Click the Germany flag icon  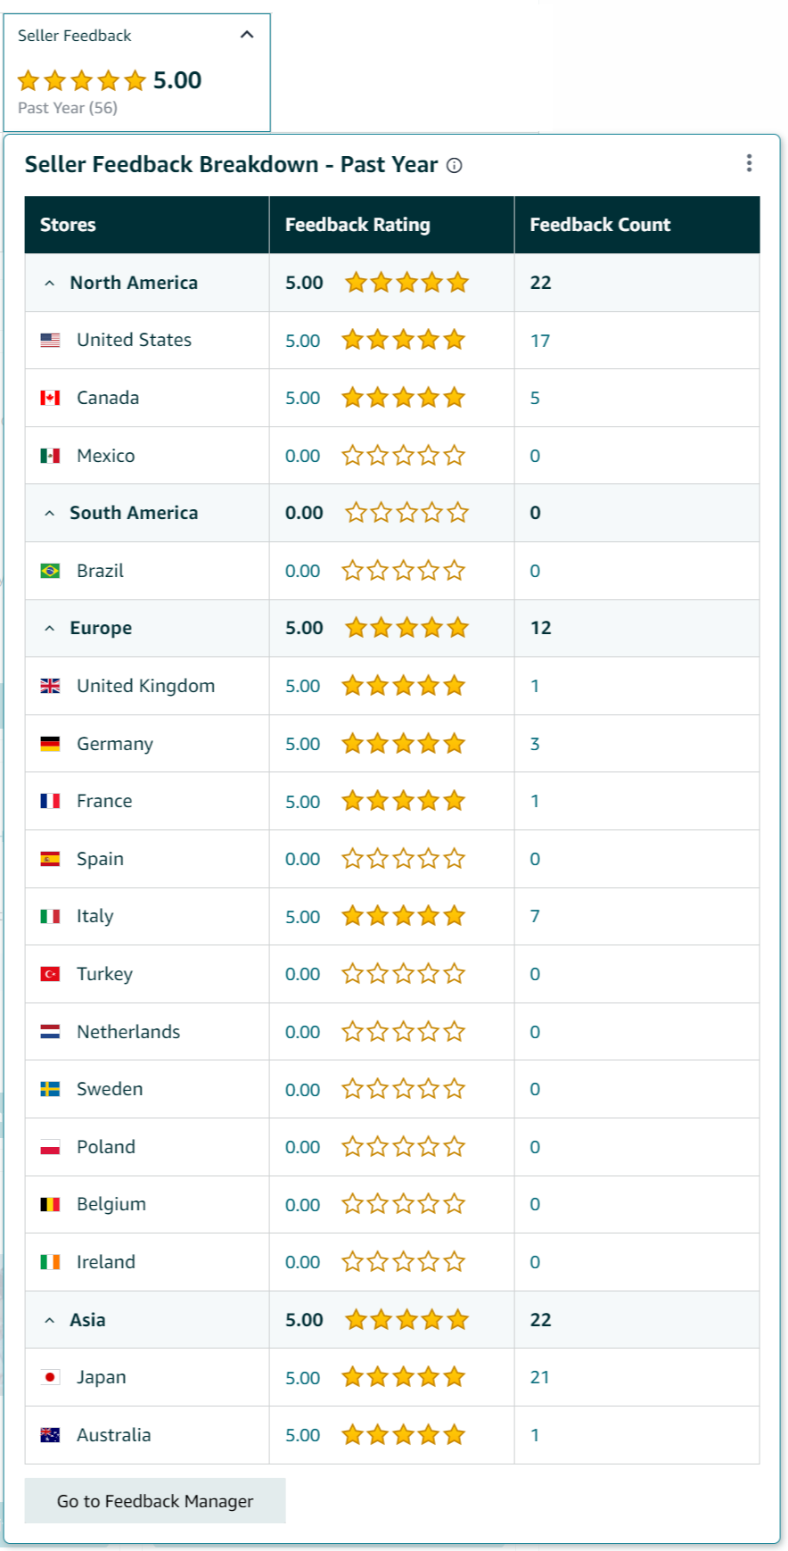click(x=50, y=744)
